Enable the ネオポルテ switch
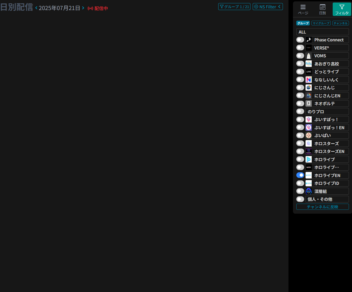The image size is (352, 292). 300,103
